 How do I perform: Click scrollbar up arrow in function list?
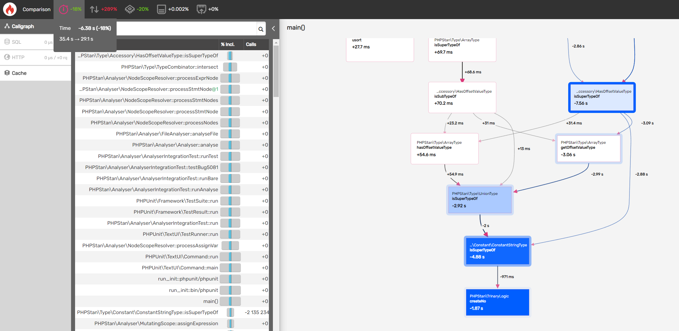(276, 42)
